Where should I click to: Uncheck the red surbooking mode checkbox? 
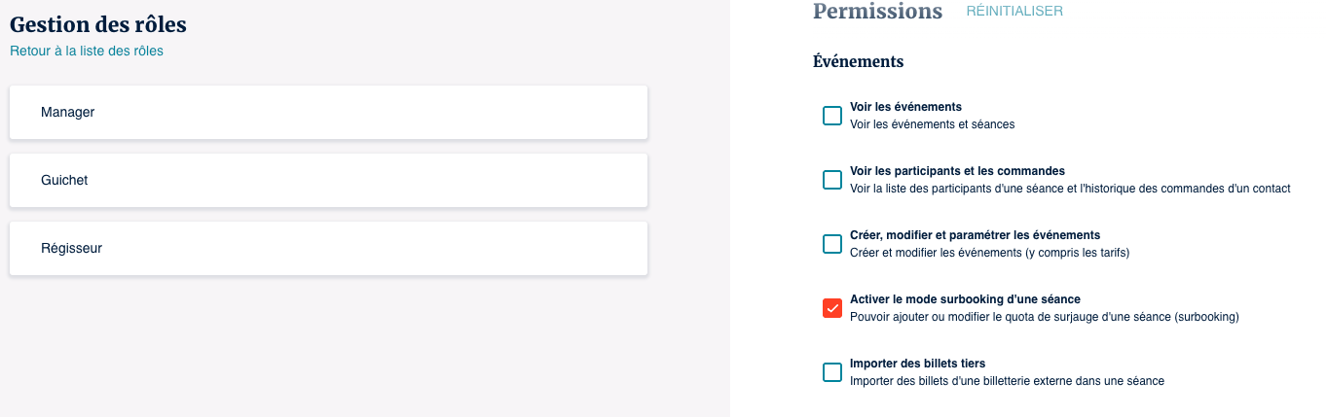click(x=832, y=308)
